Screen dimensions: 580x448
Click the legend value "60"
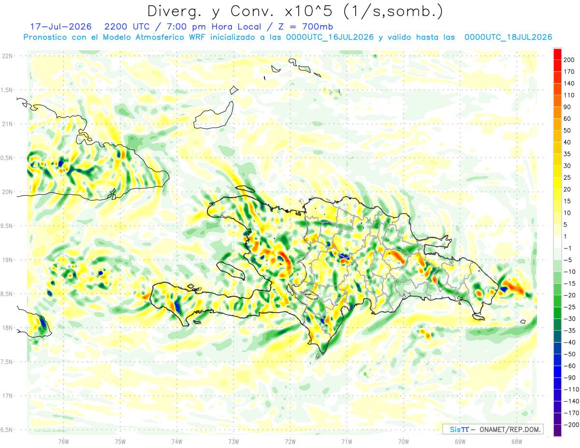[568, 118]
